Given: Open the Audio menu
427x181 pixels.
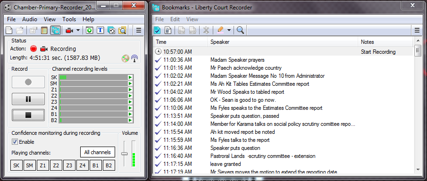Looking at the screenshot, I should [30, 19].
